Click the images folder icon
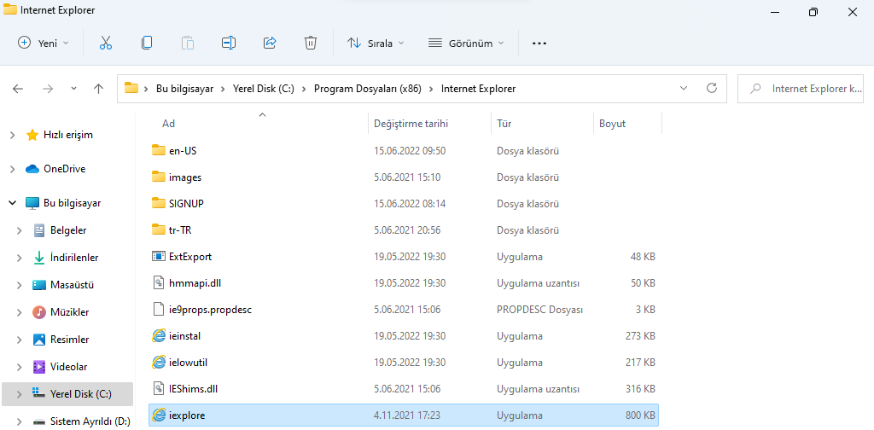Screen dimensions: 874x430 tap(159, 177)
